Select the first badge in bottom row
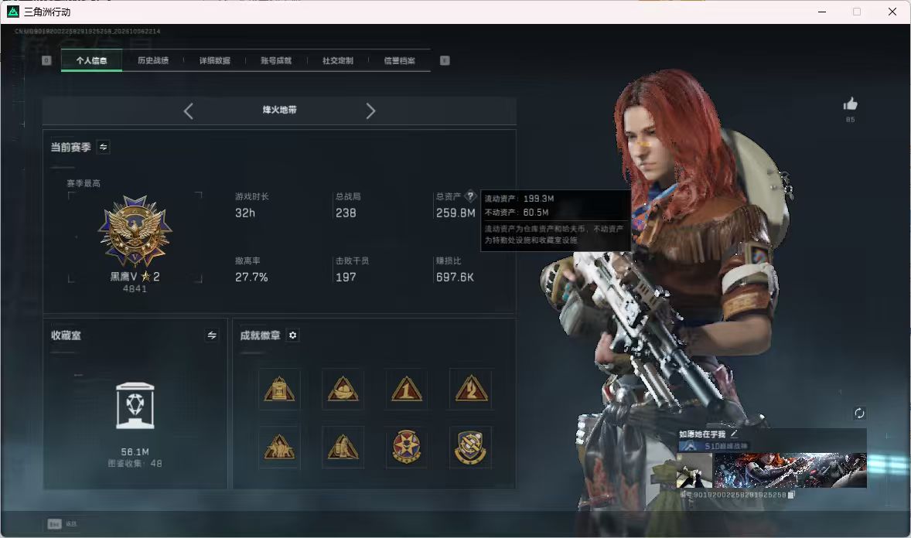The width and height of the screenshot is (911, 538). (279, 448)
